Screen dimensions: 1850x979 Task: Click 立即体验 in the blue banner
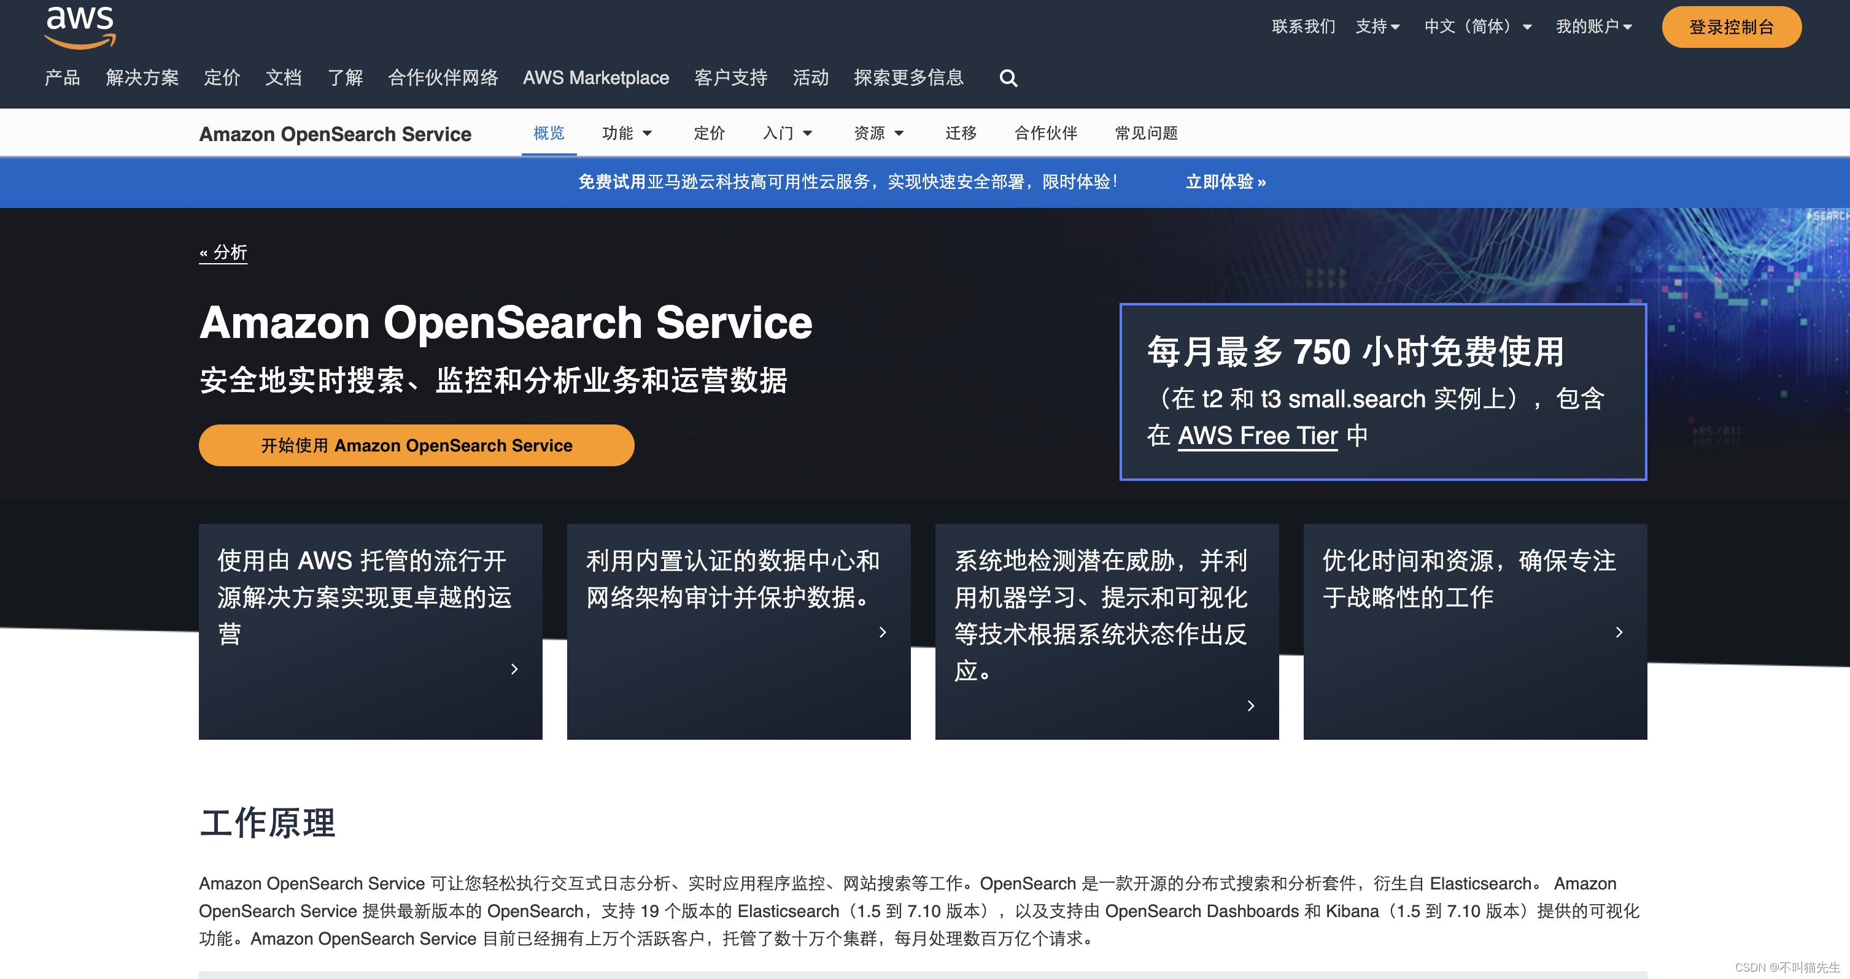coord(1226,182)
